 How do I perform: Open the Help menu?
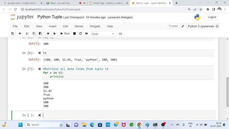coord(110,26)
